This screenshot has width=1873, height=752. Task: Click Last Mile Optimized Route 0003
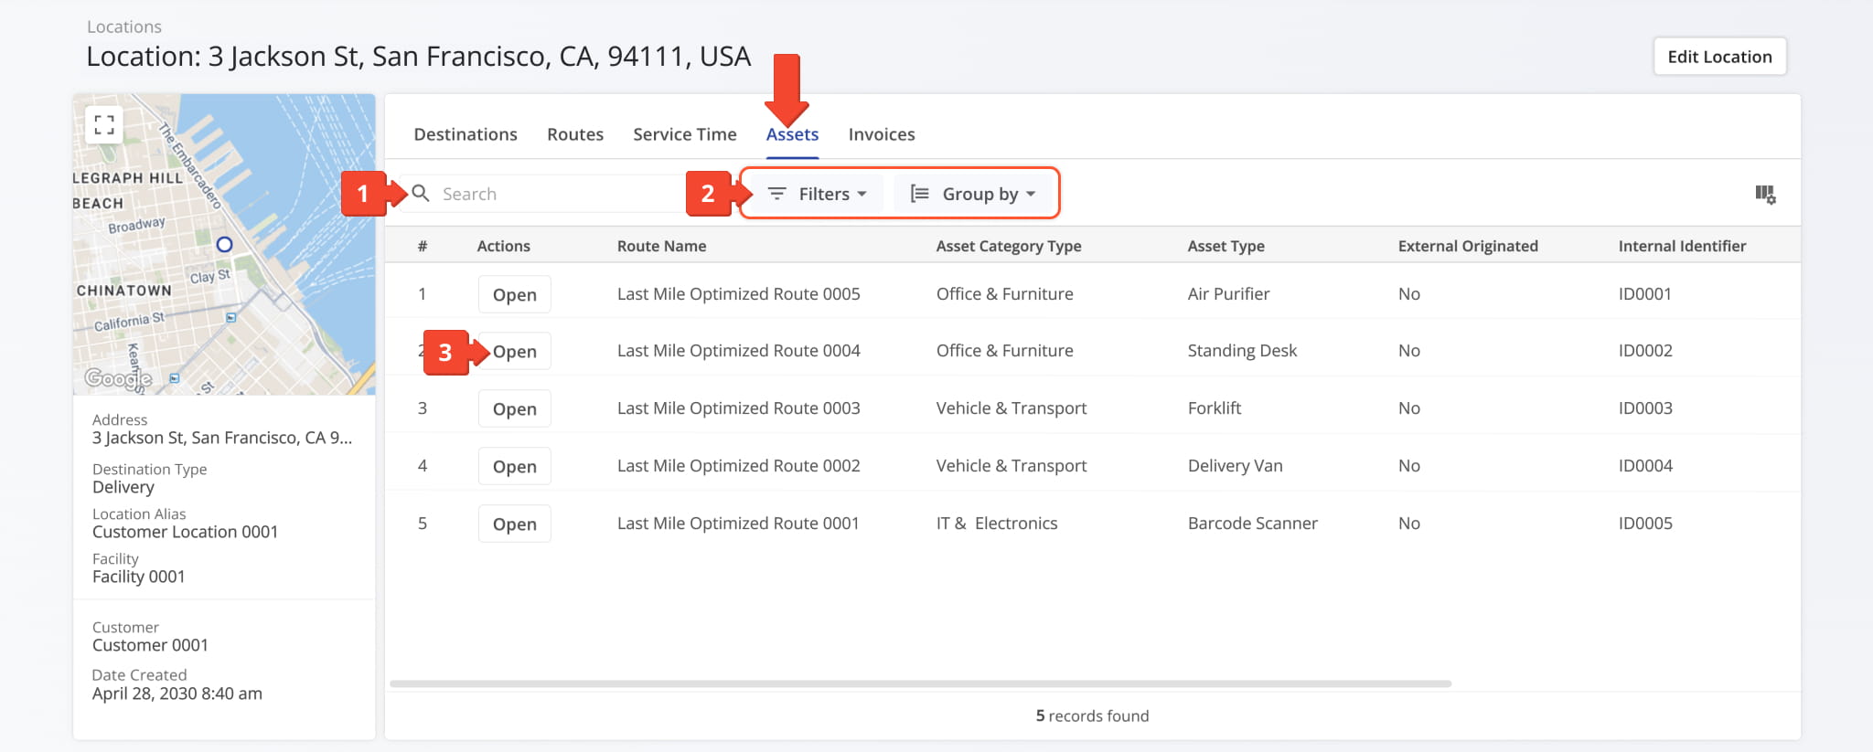(x=739, y=408)
